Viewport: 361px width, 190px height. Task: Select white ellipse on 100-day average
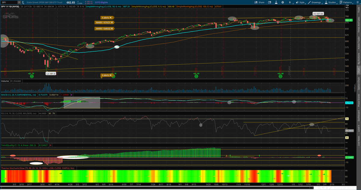pos(117,47)
